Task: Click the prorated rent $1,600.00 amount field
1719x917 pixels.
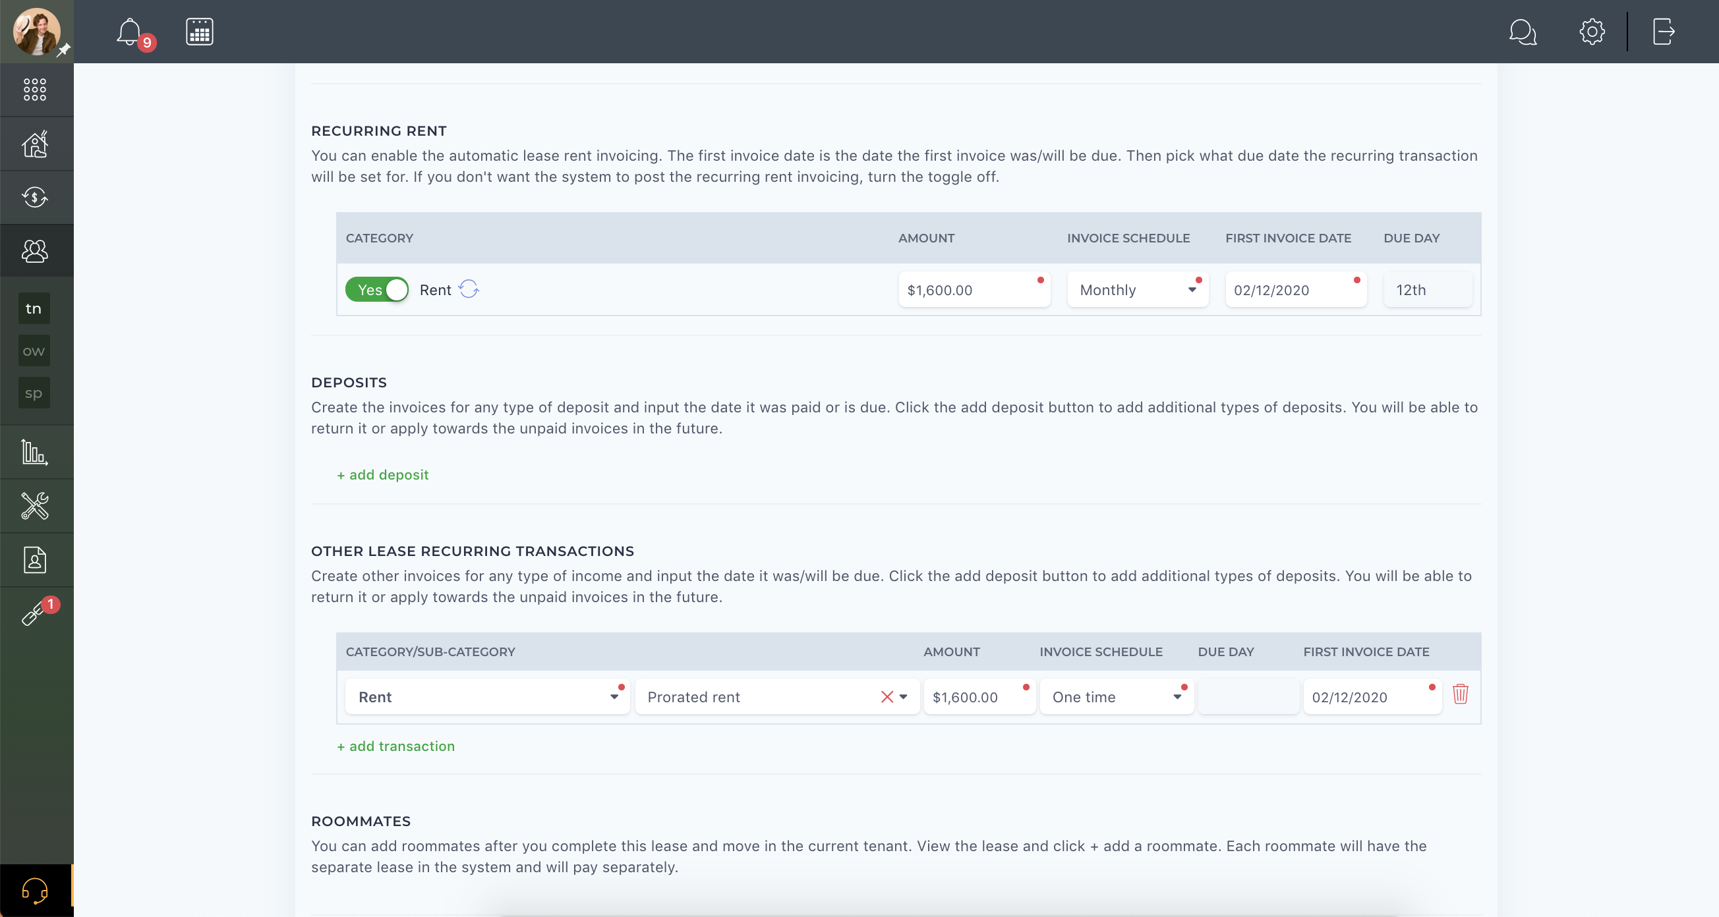Action: click(x=979, y=696)
